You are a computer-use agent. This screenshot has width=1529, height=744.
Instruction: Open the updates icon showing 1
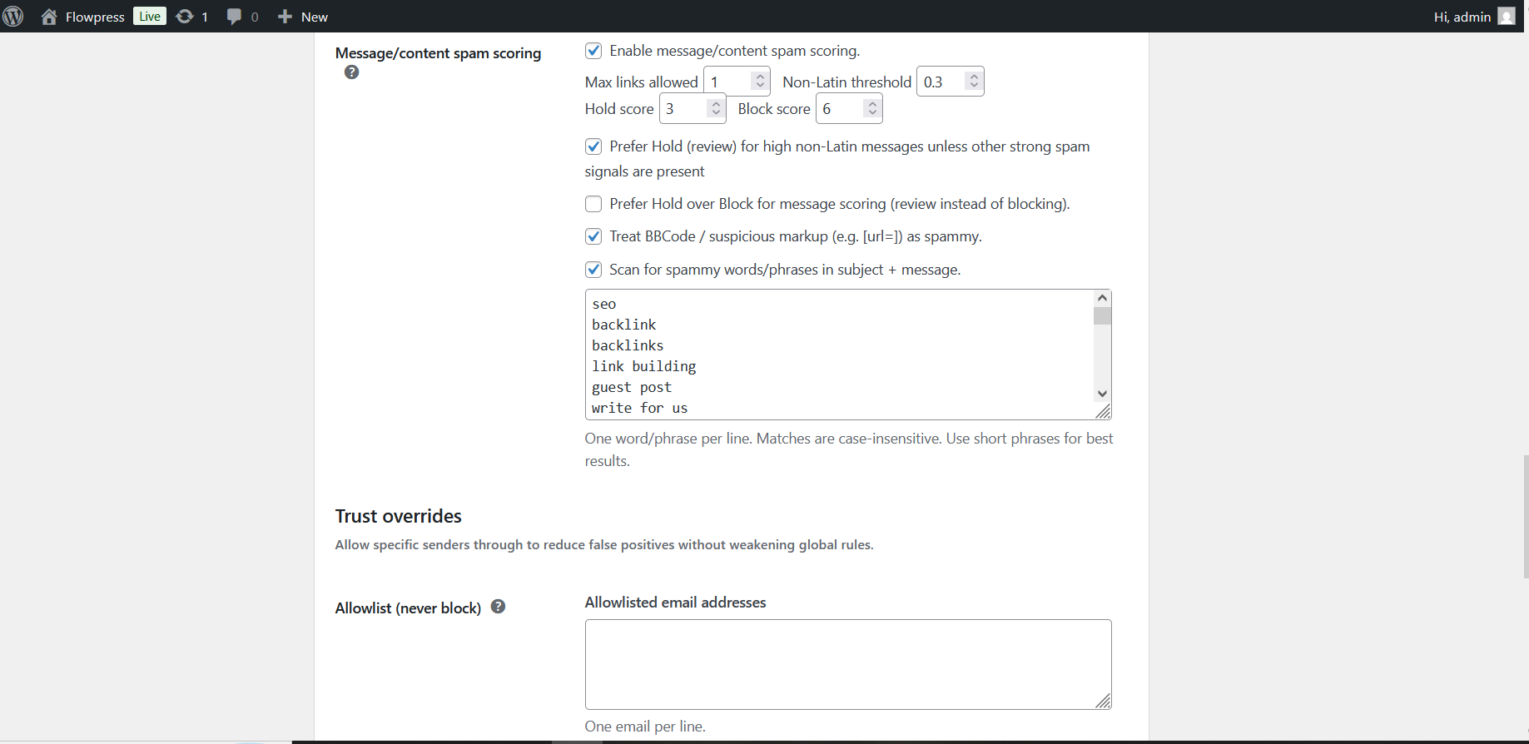coord(185,17)
